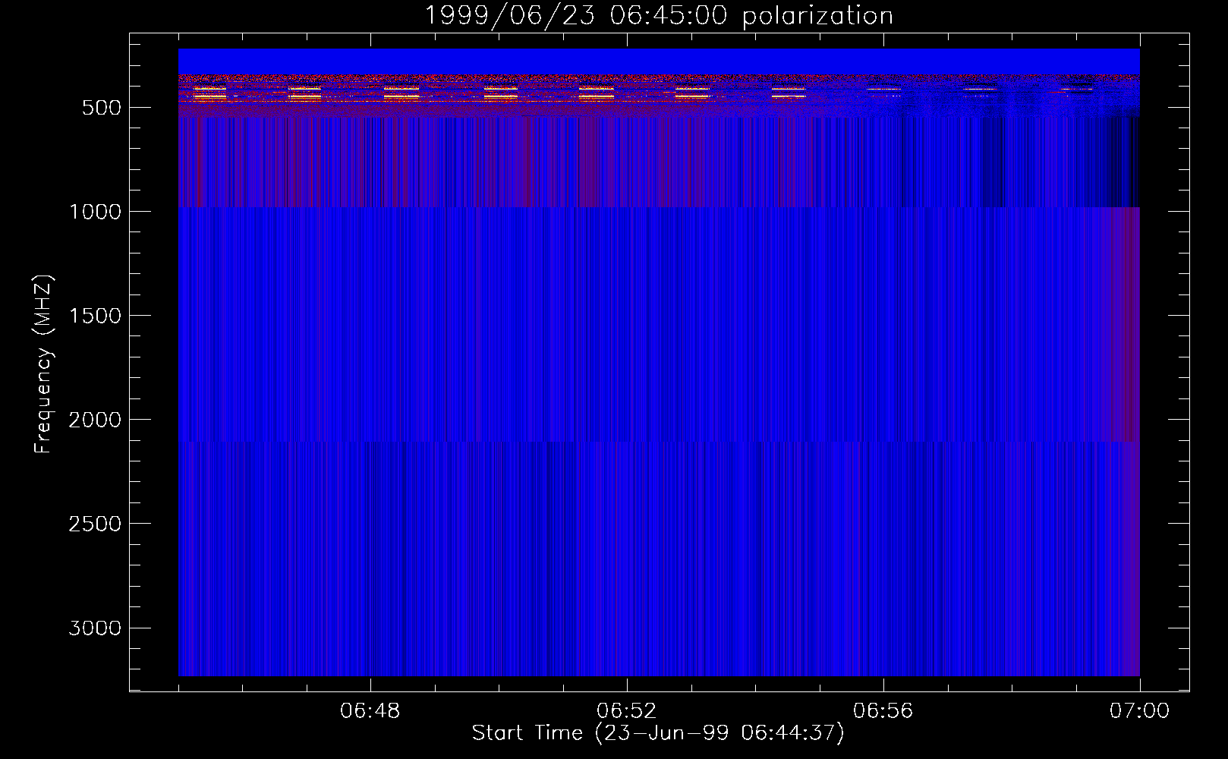Select the 'Start Time (23-Jun-99 06:44:37)' label

click(x=658, y=733)
